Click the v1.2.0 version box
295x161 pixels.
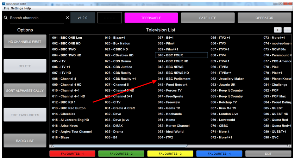coord(83,18)
